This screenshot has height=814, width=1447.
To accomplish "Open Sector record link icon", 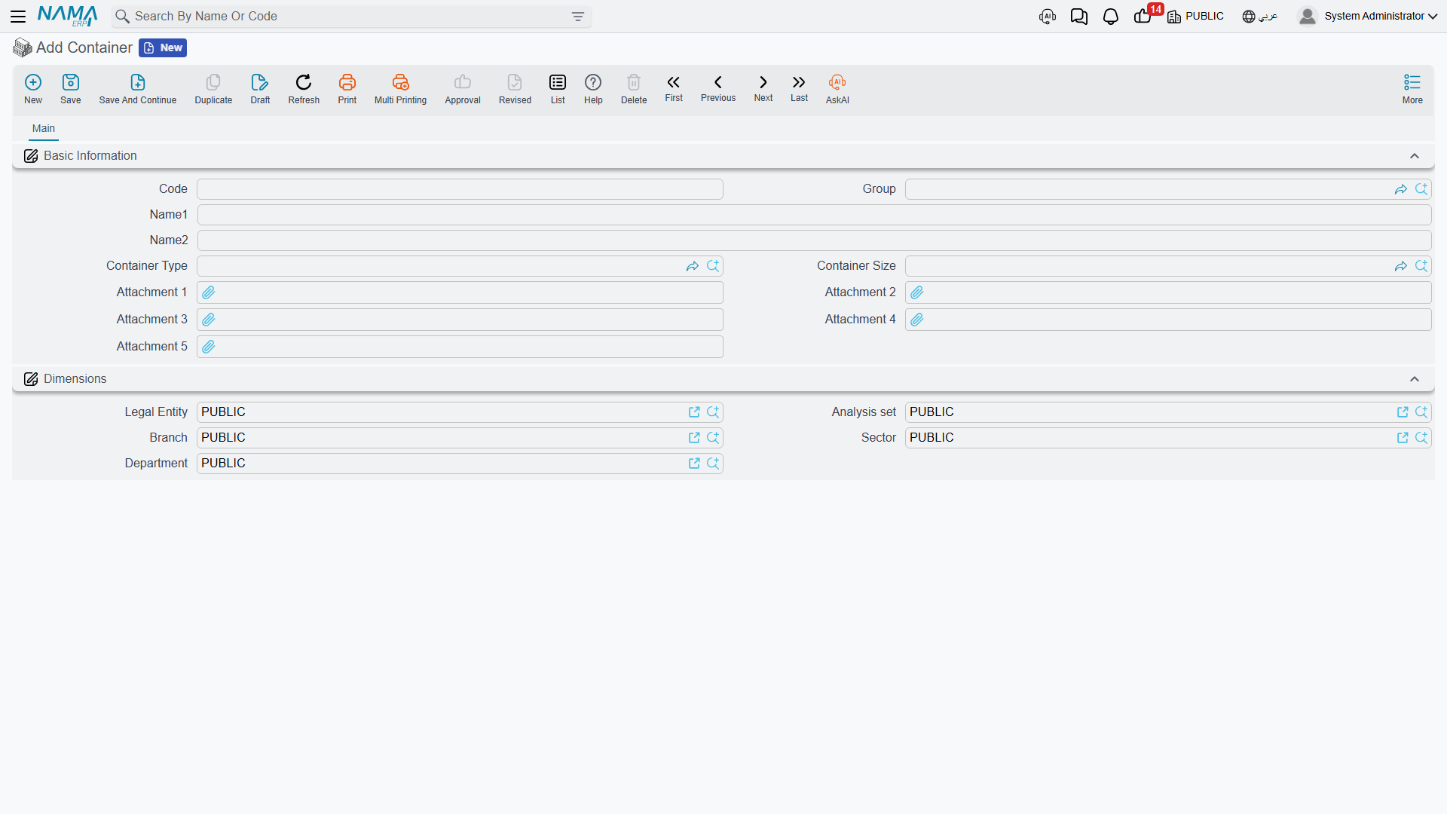I will click(x=1403, y=438).
